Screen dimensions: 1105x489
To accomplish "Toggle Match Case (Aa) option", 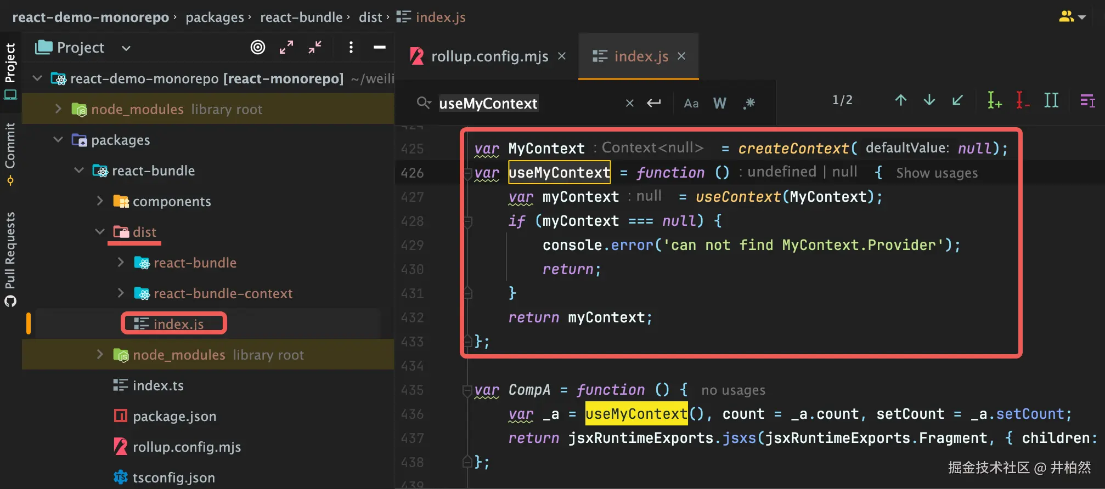I will 691,103.
